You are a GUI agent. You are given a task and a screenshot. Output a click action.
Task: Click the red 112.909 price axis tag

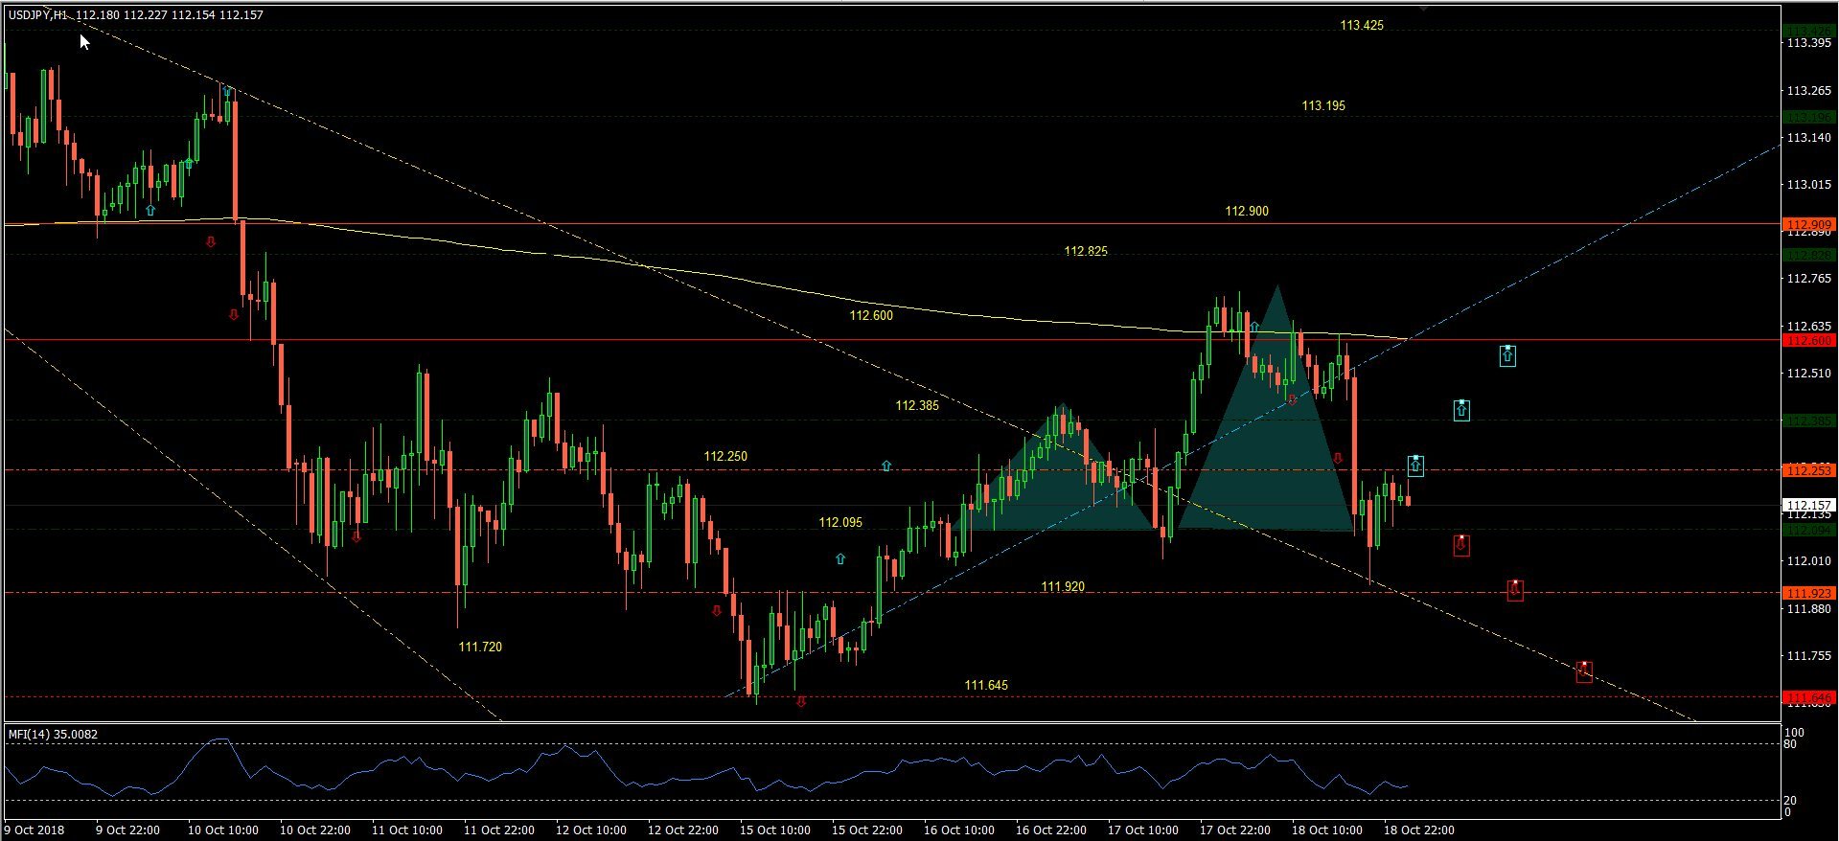coord(1808,225)
